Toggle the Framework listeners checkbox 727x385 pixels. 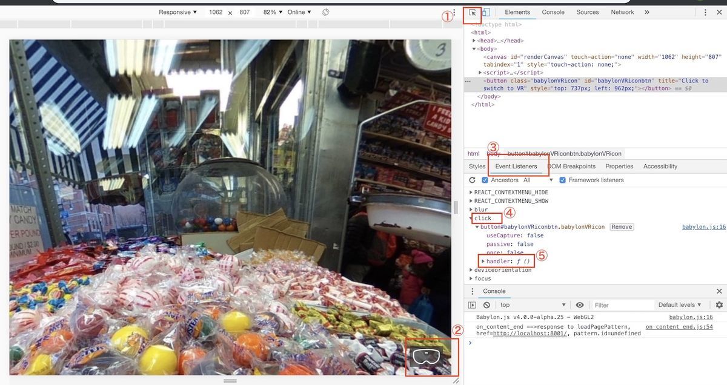coord(563,180)
